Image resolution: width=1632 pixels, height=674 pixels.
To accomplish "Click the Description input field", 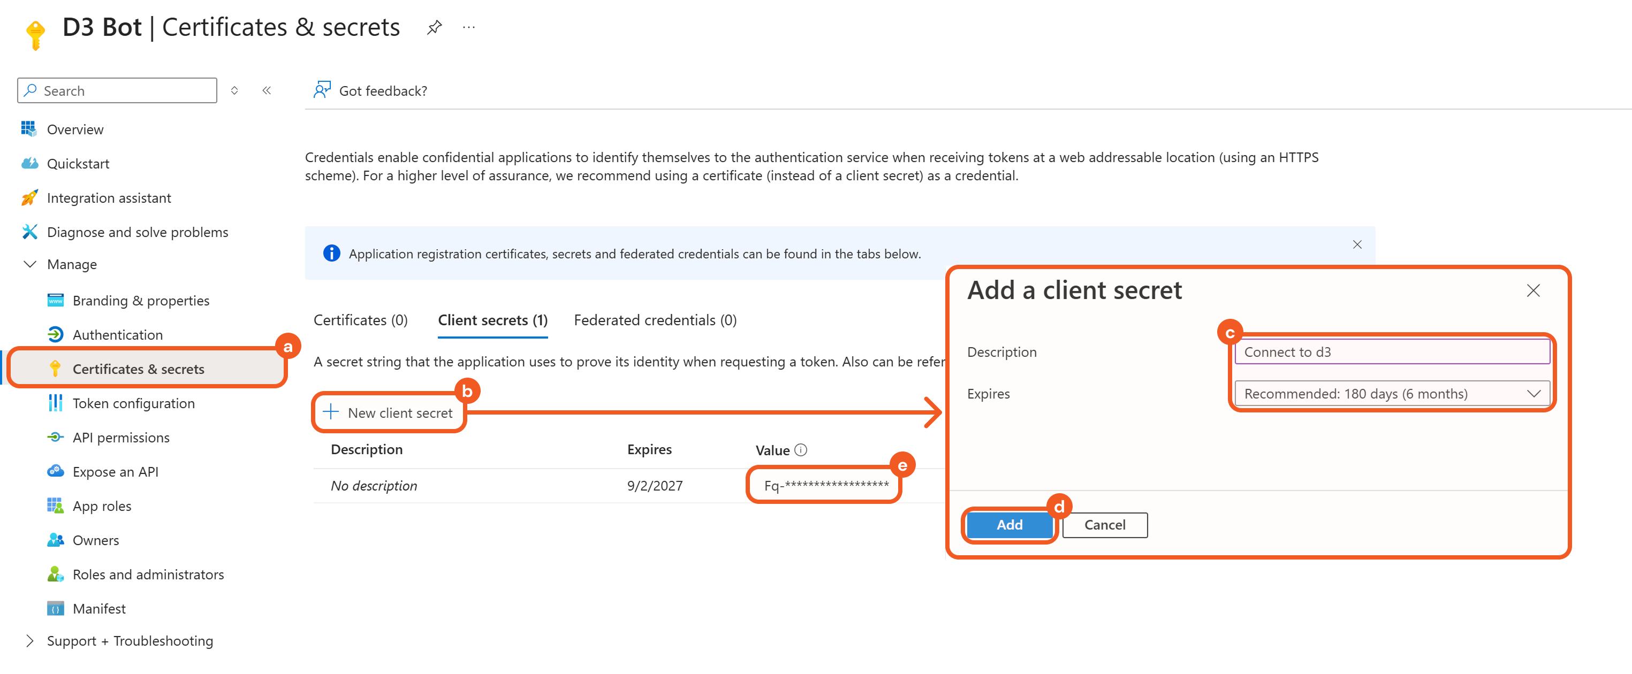I will [x=1391, y=352].
